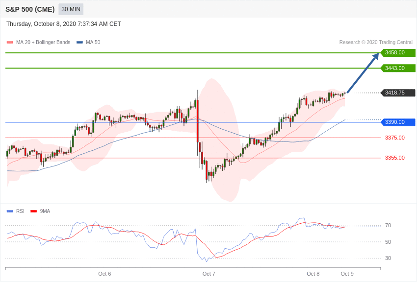Click the 3458.00 resistance price tag
Image resolution: width=417 pixels, height=282 pixels.
point(398,52)
